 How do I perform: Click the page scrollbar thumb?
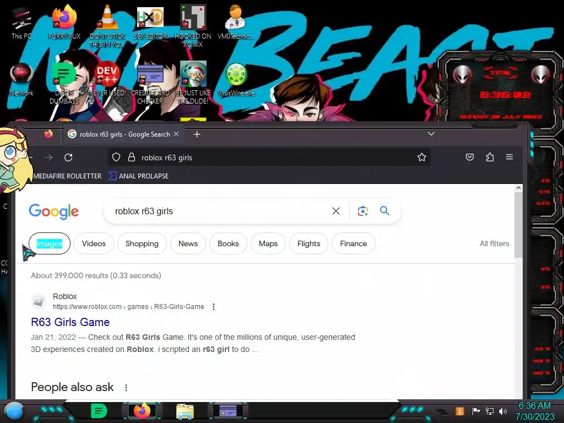518,225
